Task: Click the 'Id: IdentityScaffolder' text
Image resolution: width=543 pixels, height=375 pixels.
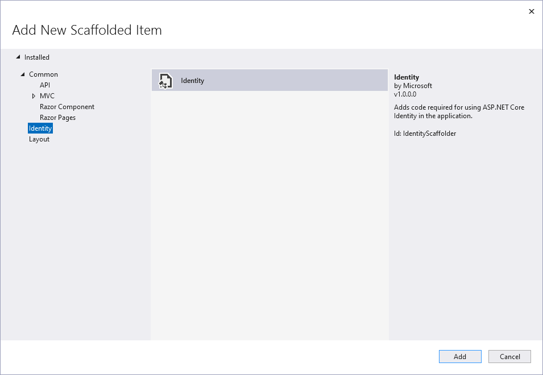Action: pyautogui.click(x=425, y=134)
